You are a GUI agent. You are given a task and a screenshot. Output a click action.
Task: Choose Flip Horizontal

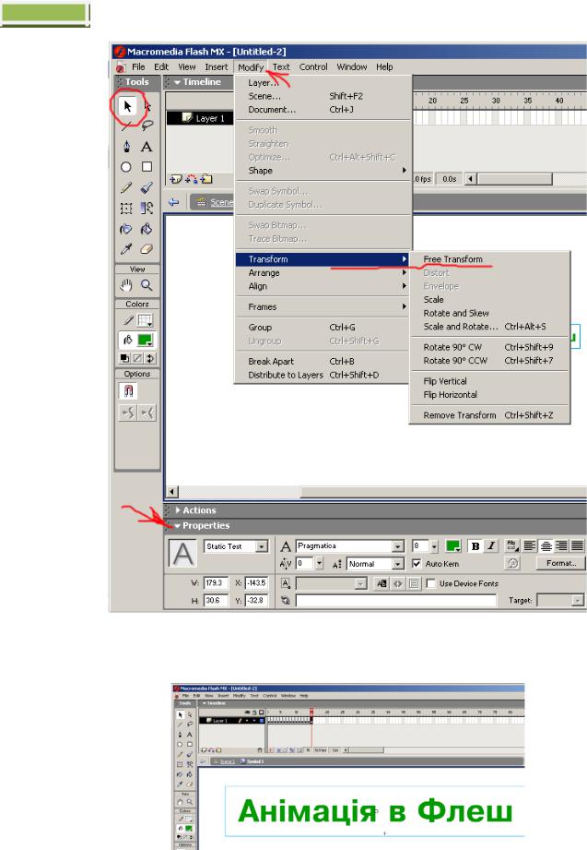[450, 395]
